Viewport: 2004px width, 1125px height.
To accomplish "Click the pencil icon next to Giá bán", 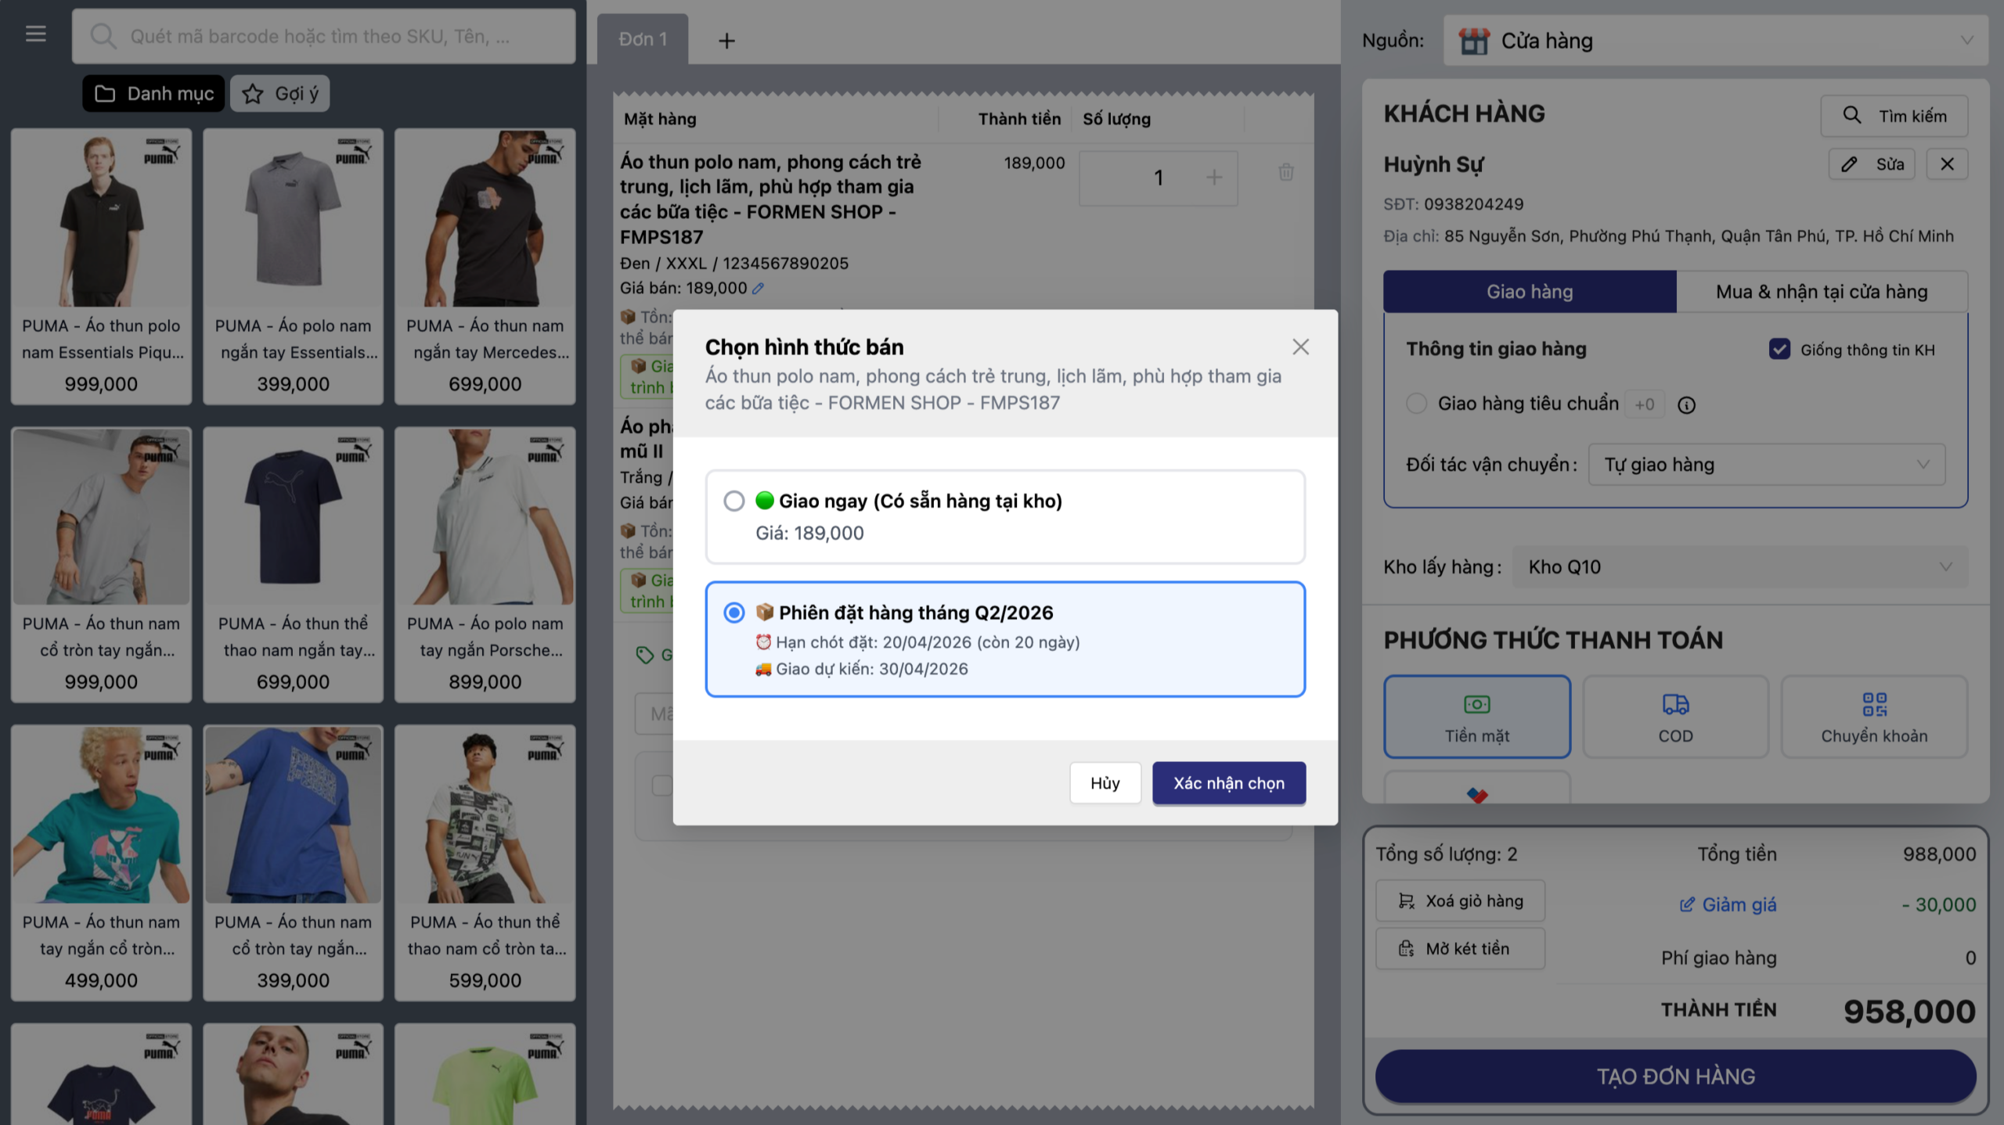I will [x=758, y=289].
